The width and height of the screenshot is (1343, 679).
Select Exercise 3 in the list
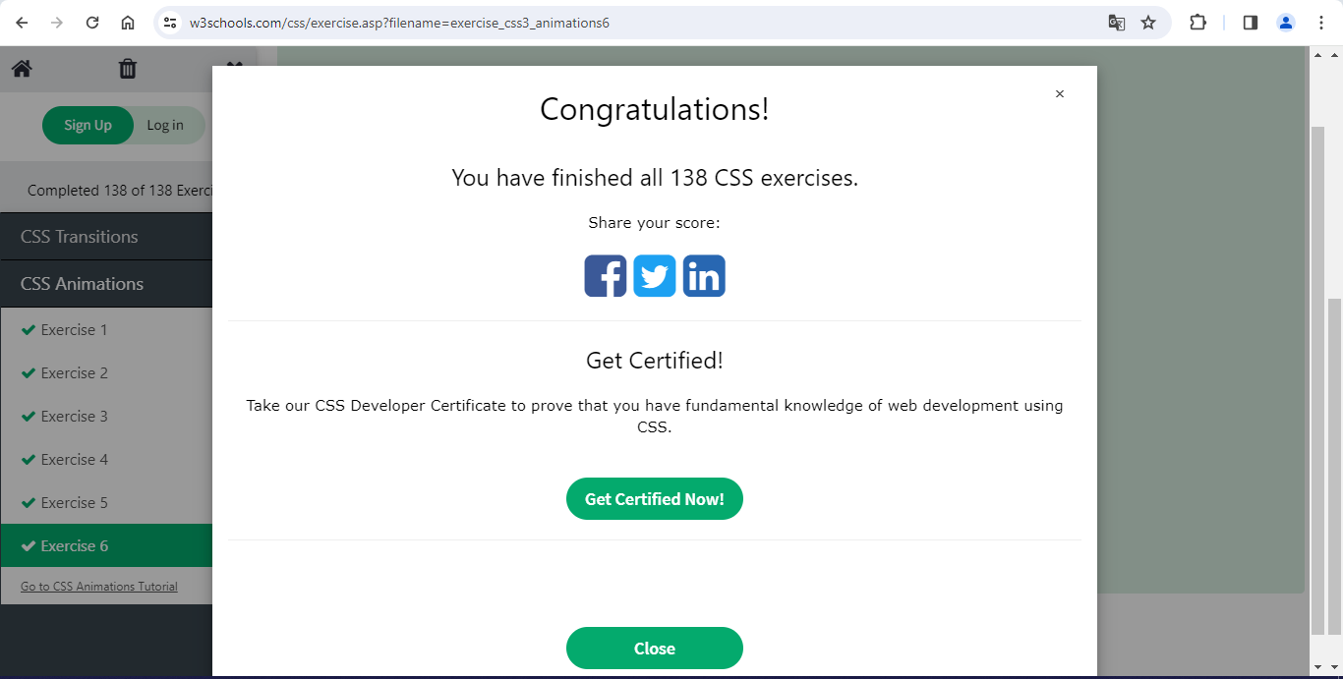tap(75, 417)
